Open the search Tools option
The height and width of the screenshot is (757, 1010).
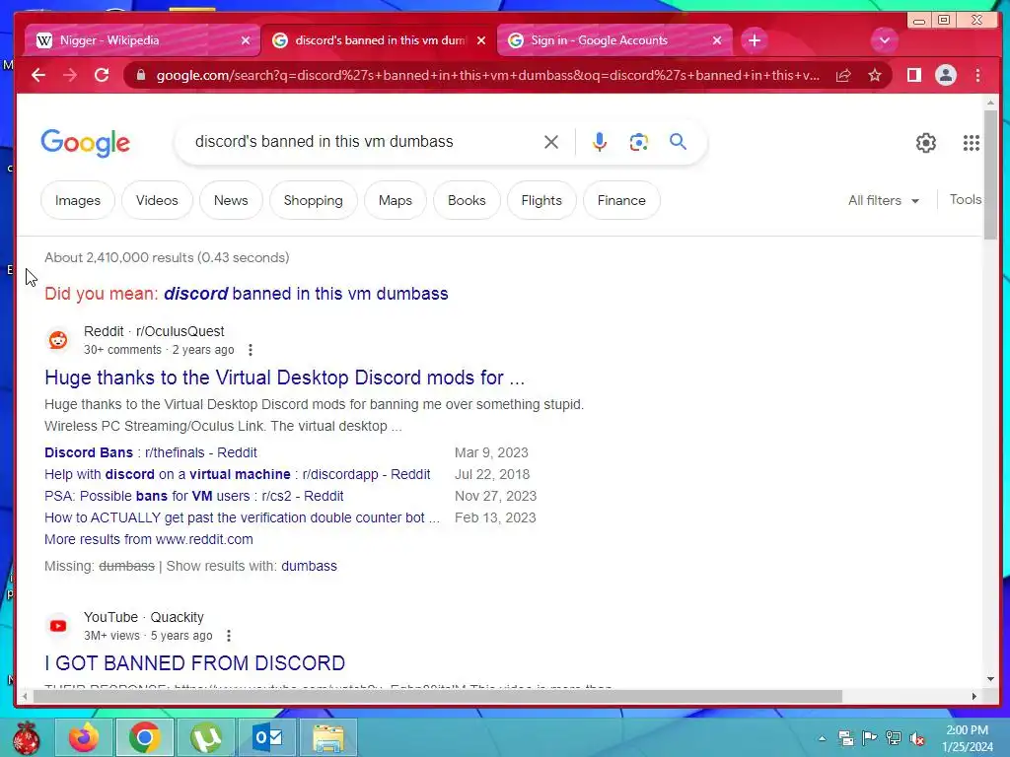[x=965, y=199]
